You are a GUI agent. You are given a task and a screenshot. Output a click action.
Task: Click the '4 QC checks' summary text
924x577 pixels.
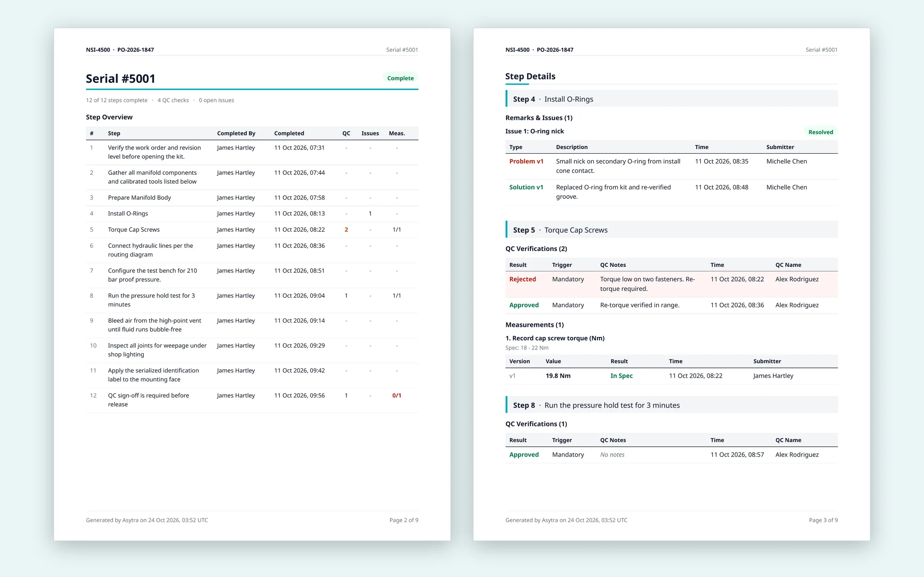tap(173, 100)
